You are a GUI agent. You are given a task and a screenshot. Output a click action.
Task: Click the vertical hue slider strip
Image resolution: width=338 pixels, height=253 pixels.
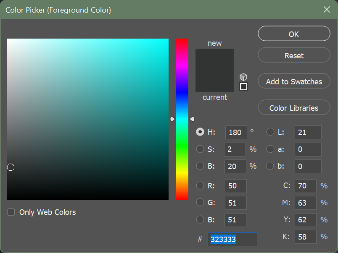coord(182,119)
